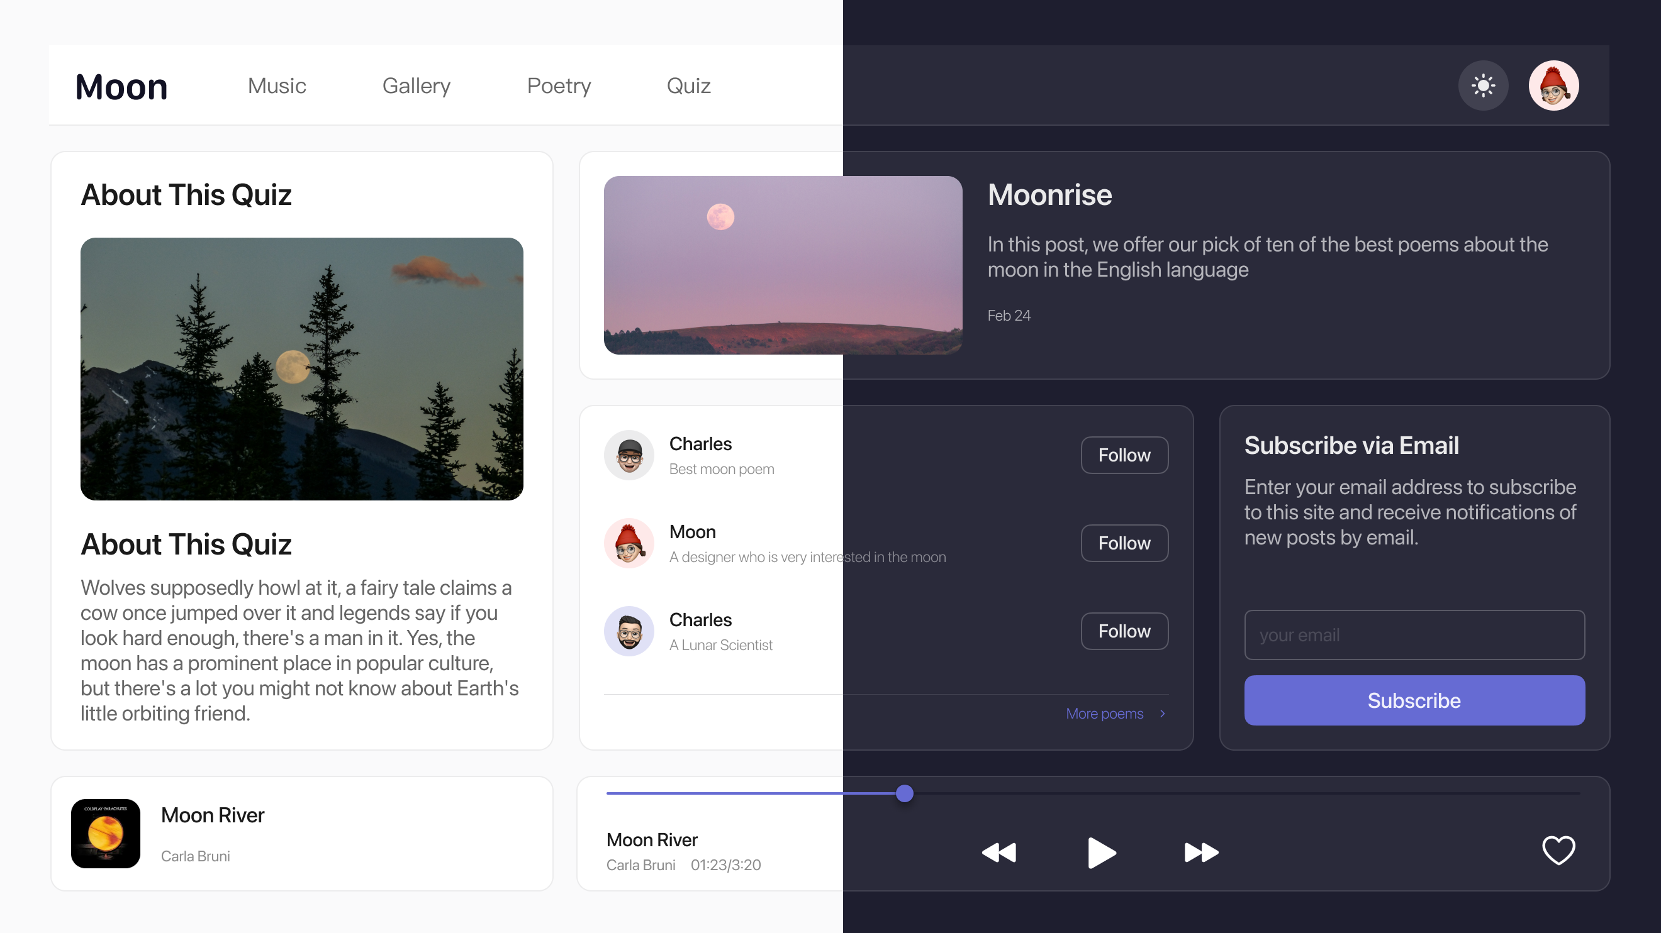Toggle light/dark theme with sun icon
1661x933 pixels.
tap(1483, 85)
